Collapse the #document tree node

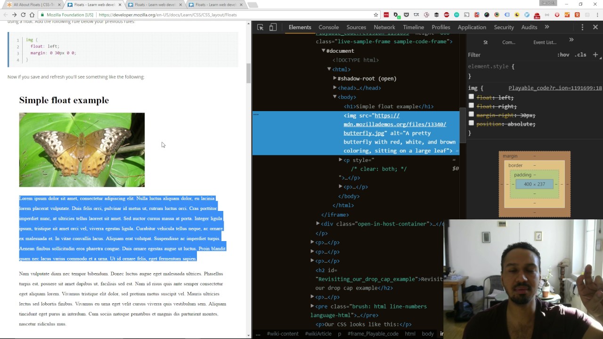(323, 51)
